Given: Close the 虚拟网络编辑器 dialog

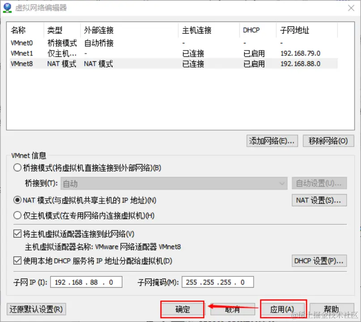Looking at the screenshot, I should [x=351, y=8].
